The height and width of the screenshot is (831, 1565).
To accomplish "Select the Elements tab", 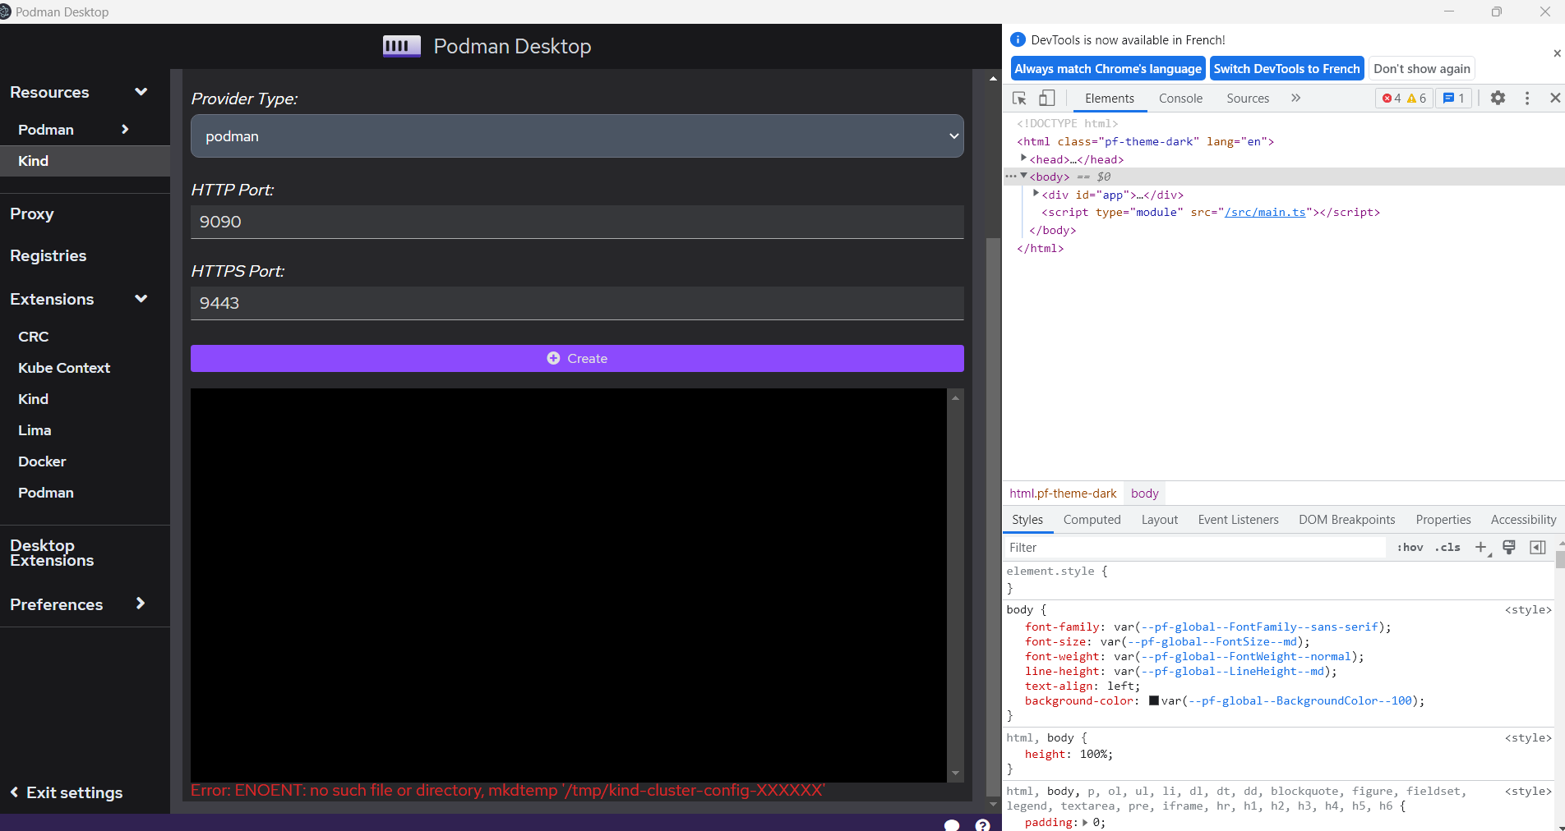I will point(1110,99).
